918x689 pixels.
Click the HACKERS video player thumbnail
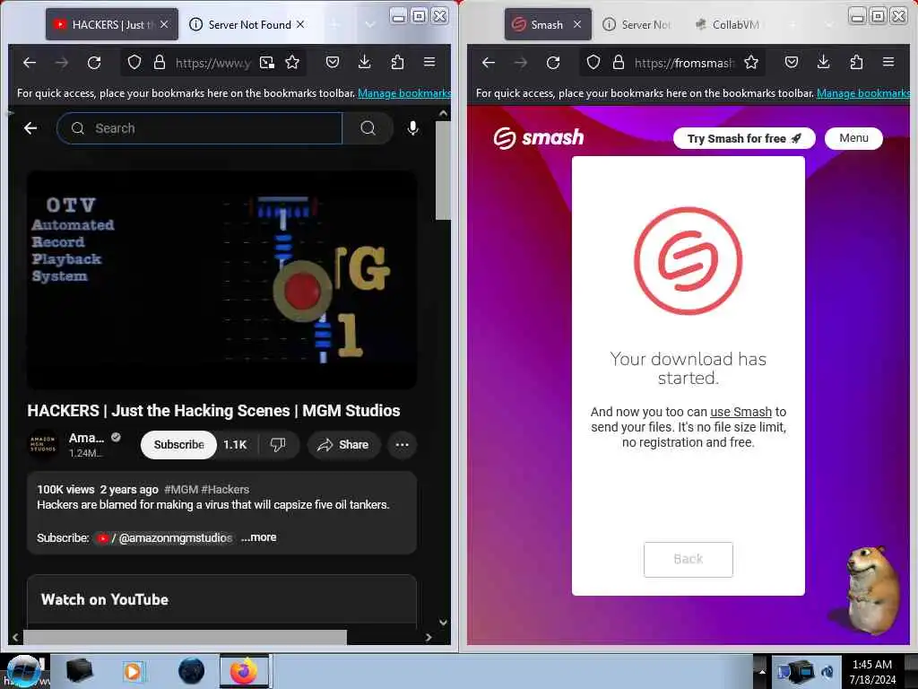[x=222, y=280]
